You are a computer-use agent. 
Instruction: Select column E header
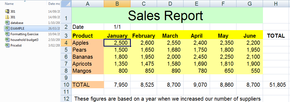click(x=196, y=3)
